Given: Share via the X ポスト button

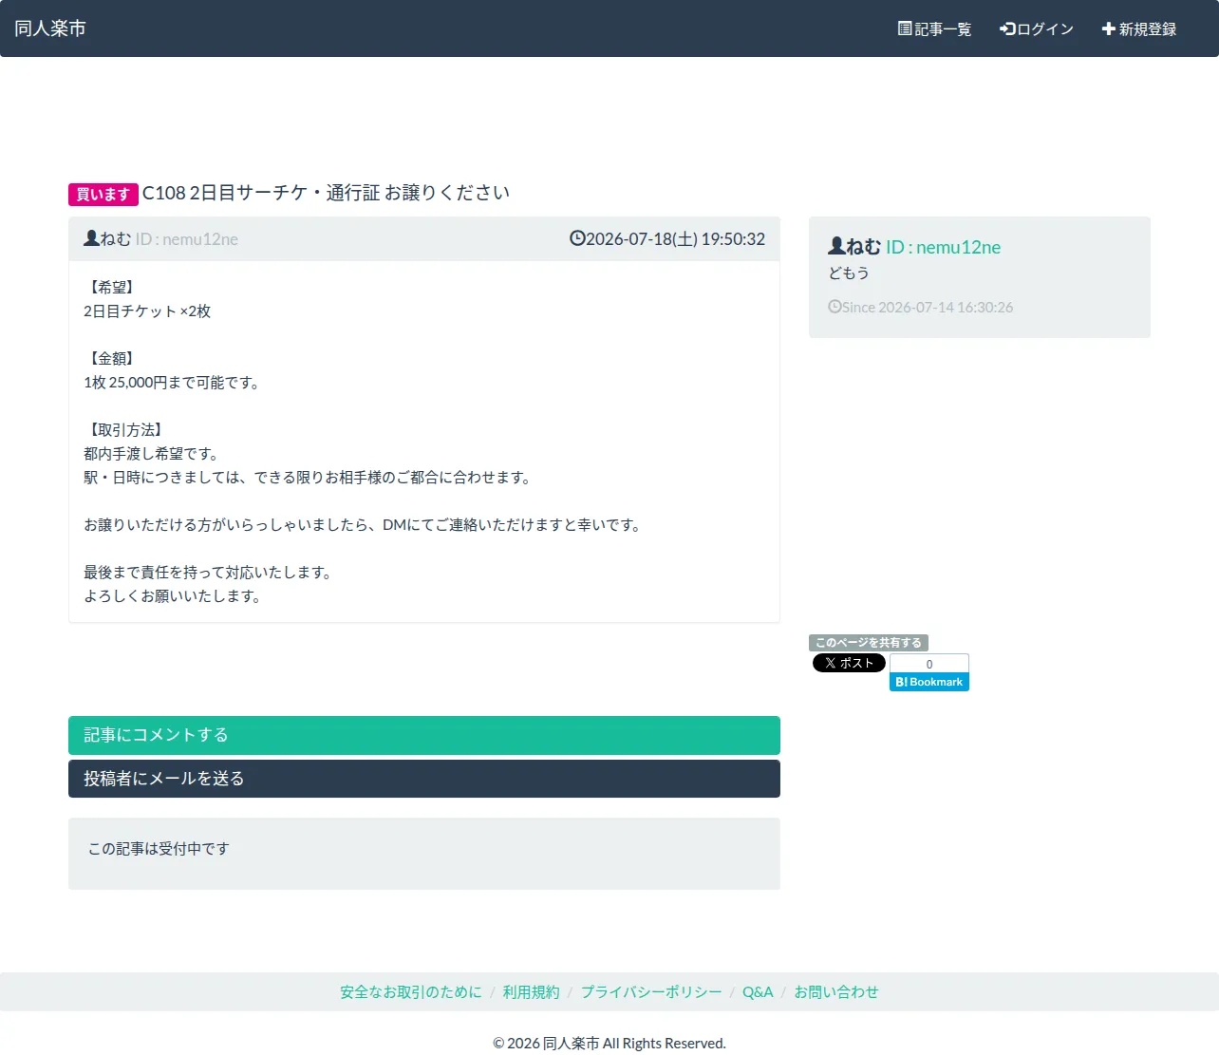Looking at the screenshot, I should [x=849, y=663].
